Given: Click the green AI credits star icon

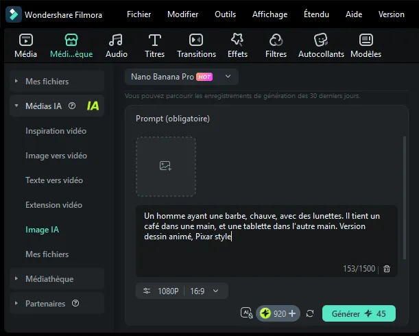Looking at the screenshot, I should click(265, 313).
